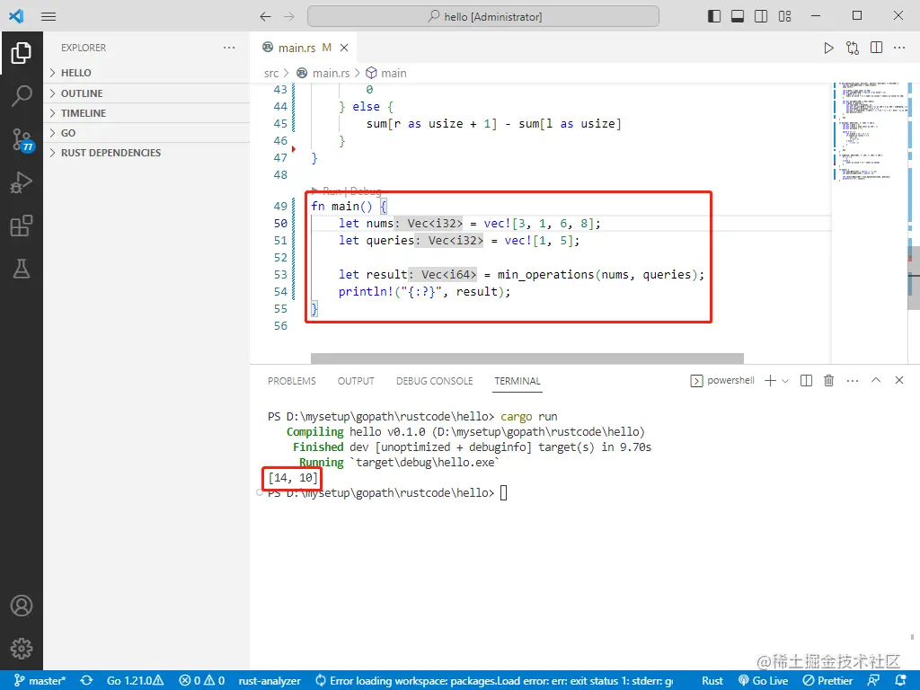Switch to the OUTPUT tab
This screenshot has width=920, height=690.
click(356, 381)
